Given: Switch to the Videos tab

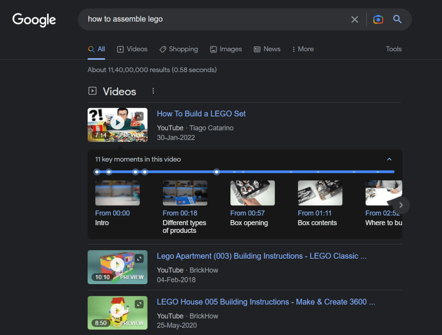Looking at the screenshot, I should click(x=132, y=49).
